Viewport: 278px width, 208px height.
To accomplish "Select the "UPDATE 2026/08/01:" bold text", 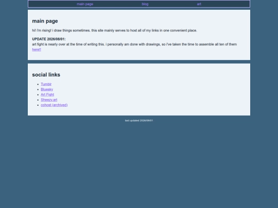I will tap(49, 39).
